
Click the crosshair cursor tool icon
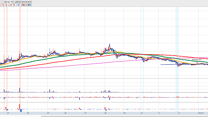tap(15, 2)
